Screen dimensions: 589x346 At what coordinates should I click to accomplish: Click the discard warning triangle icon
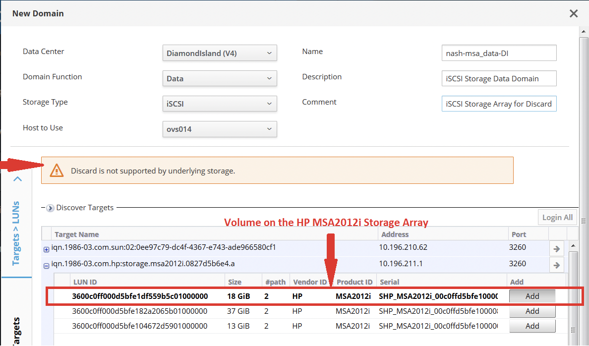pos(57,171)
